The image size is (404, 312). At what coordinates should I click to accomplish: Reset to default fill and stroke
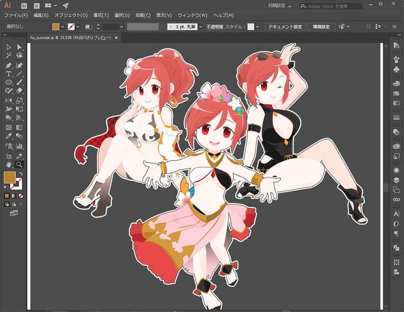click(6, 188)
